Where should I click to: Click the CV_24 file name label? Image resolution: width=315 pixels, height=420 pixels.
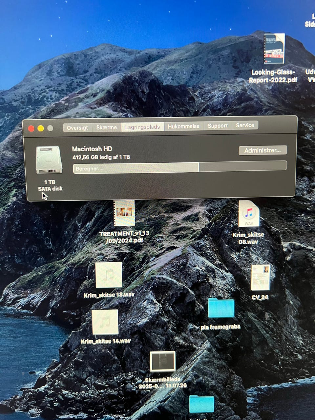click(260, 298)
